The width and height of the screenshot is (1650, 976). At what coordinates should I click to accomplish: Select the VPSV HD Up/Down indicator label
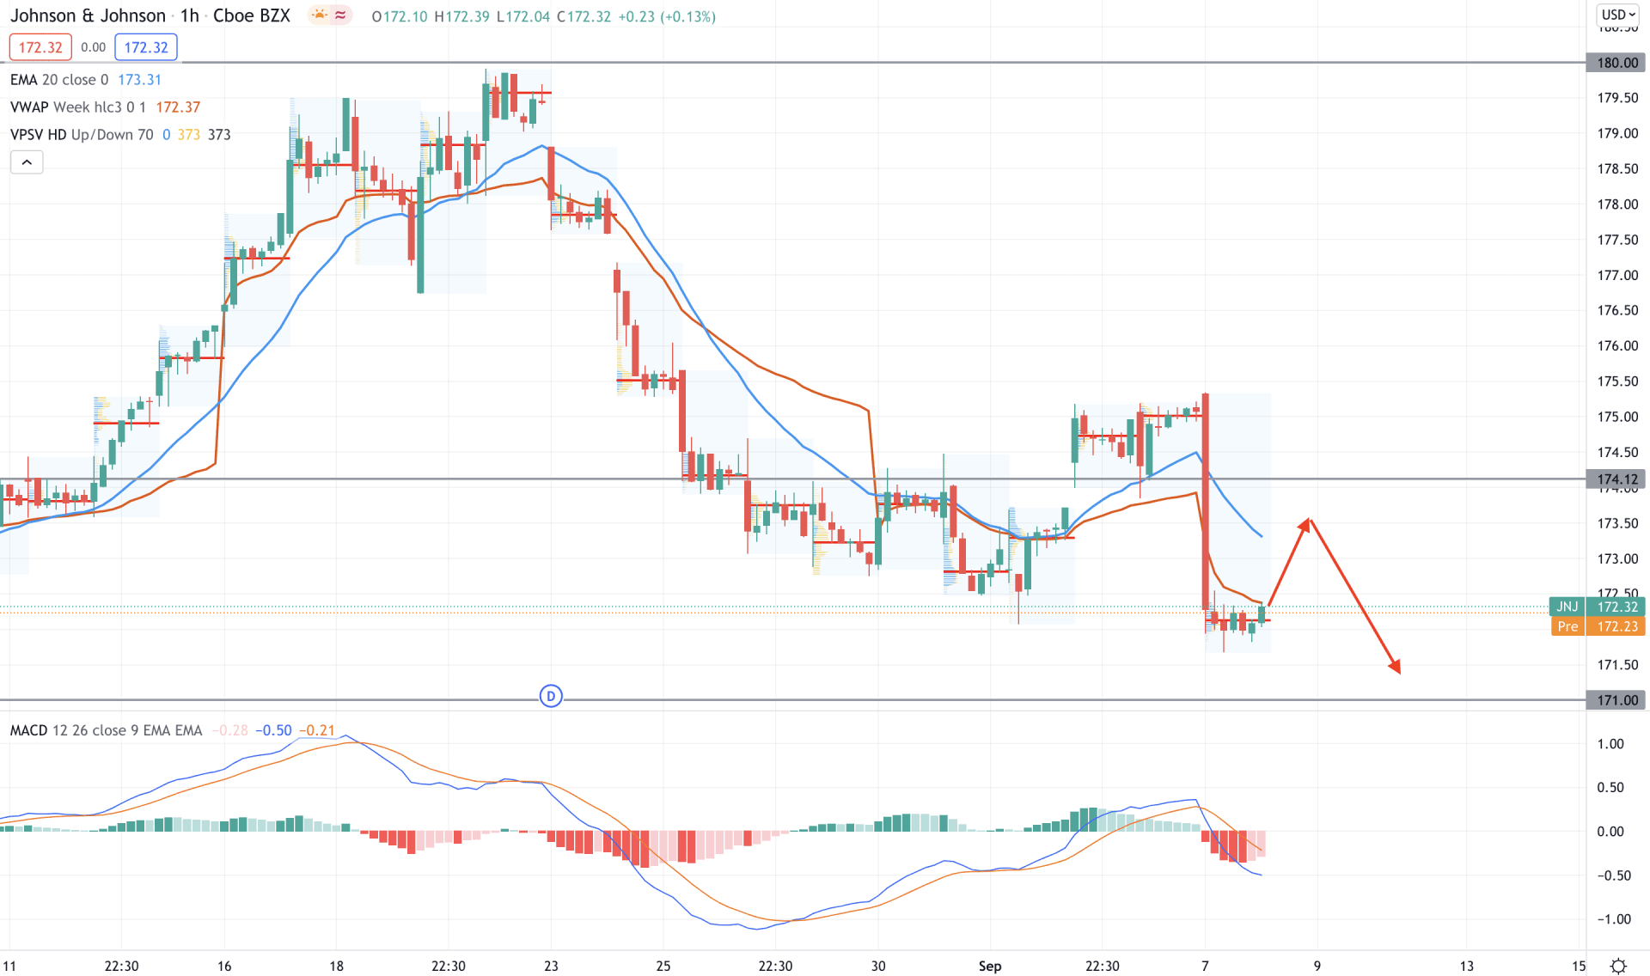click(82, 135)
